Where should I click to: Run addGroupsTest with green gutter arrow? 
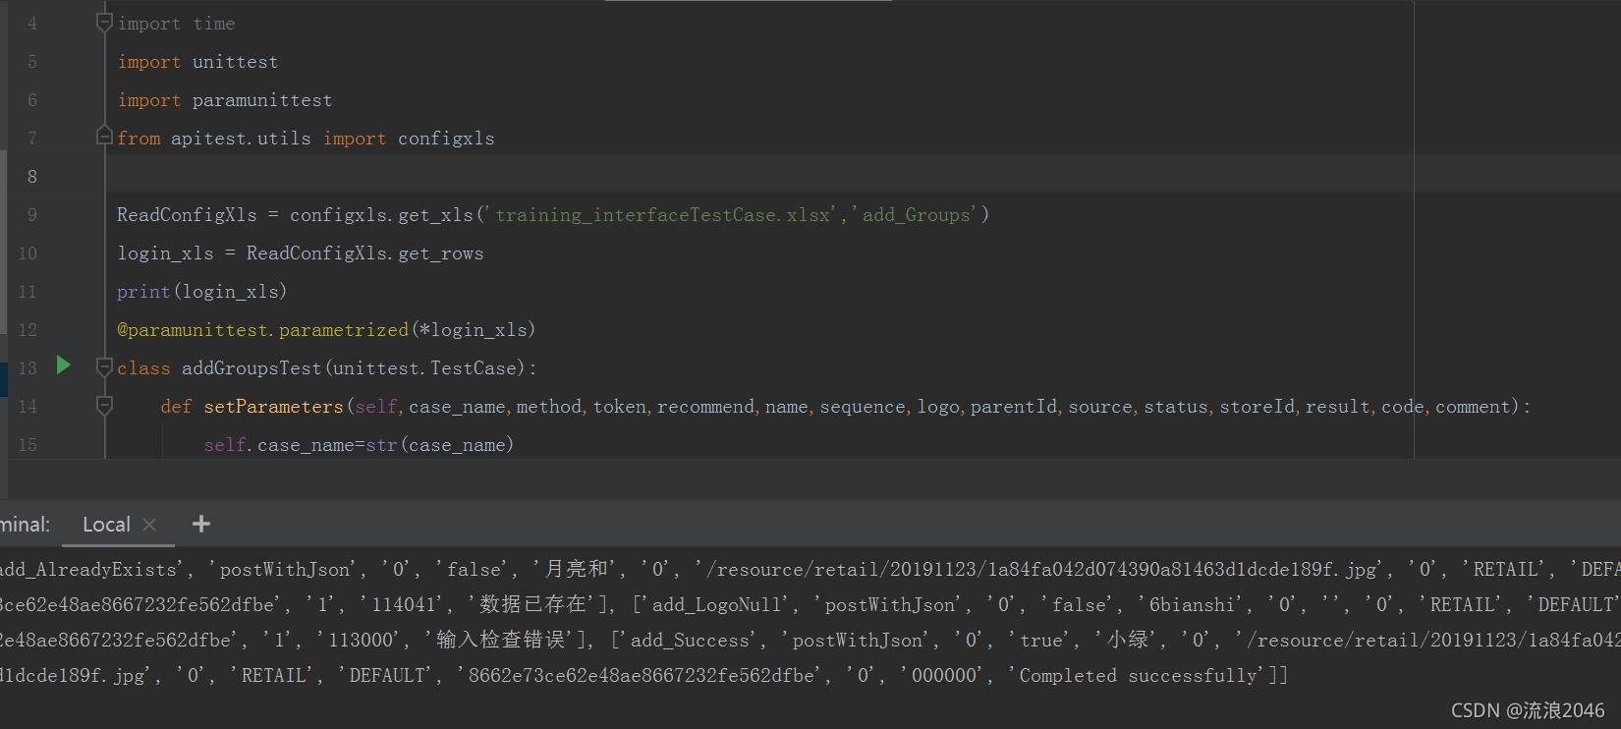pos(64,365)
